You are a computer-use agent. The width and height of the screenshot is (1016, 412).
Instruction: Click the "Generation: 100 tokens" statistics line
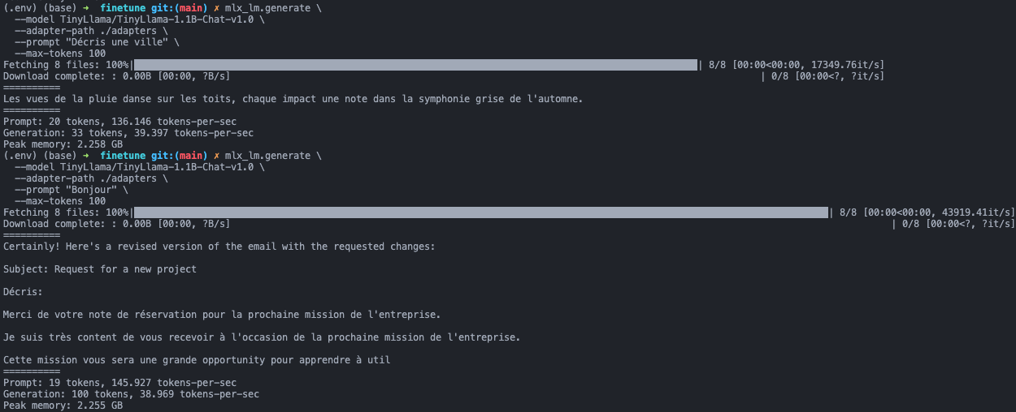coord(131,394)
